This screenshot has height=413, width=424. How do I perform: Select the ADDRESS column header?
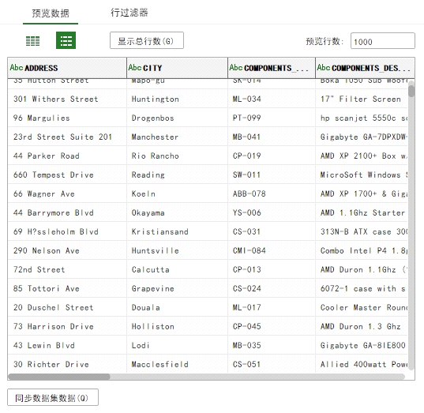coord(67,68)
